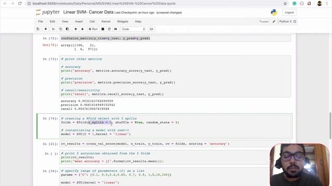Open the View menu
Image resolution: width=332 pixels, height=186 pixels.
click(x=65, y=22)
